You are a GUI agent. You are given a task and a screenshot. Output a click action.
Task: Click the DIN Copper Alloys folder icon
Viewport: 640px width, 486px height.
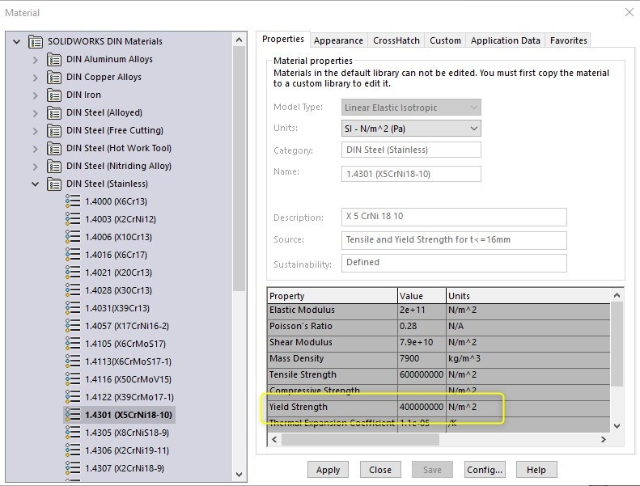[54, 77]
